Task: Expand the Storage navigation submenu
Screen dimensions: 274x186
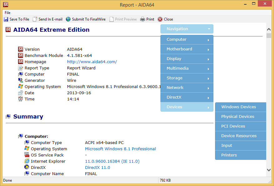Action: [187, 78]
